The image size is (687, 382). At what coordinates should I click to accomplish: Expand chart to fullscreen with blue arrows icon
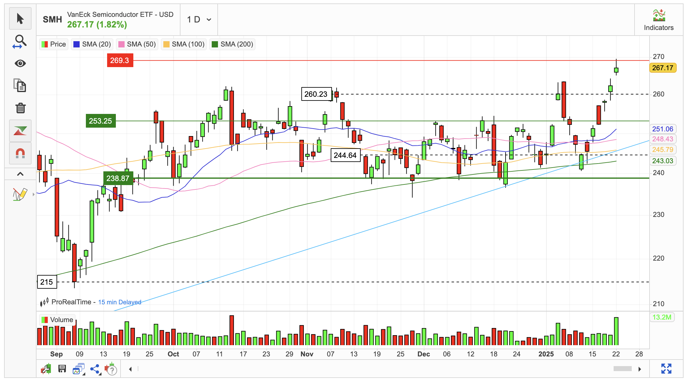[666, 369]
